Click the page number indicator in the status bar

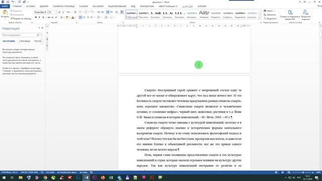10,172
